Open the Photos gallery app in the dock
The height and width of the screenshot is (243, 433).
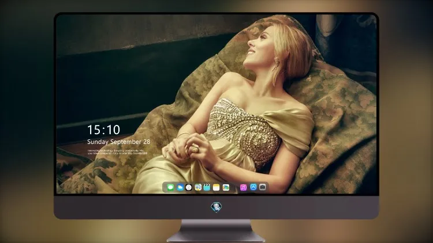coord(226,188)
